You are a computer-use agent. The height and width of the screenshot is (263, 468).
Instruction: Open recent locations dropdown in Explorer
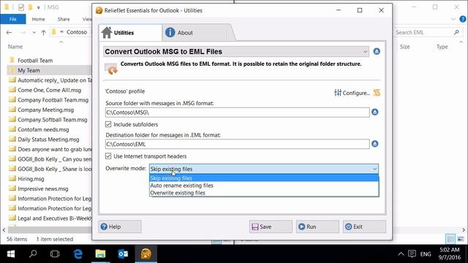pyautogui.click(x=34, y=32)
